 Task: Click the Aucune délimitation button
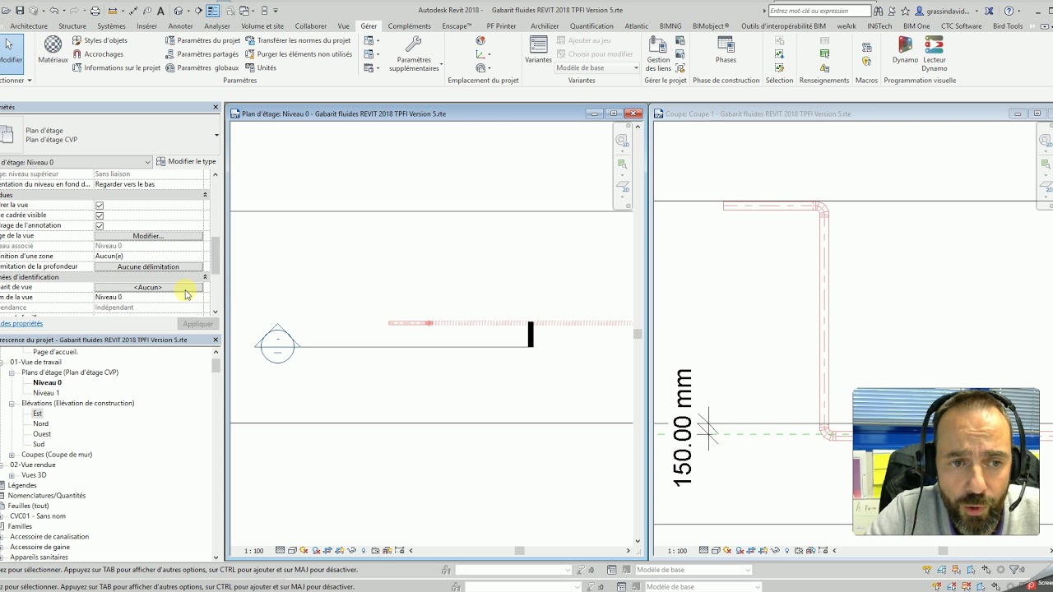click(148, 266)
